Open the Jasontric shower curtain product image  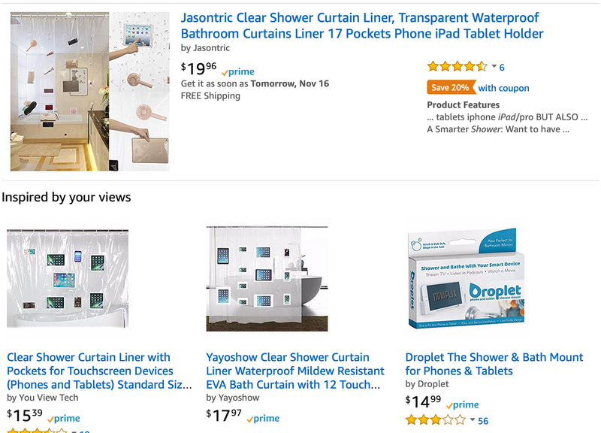pyautogui.click(x=89, y=92)
